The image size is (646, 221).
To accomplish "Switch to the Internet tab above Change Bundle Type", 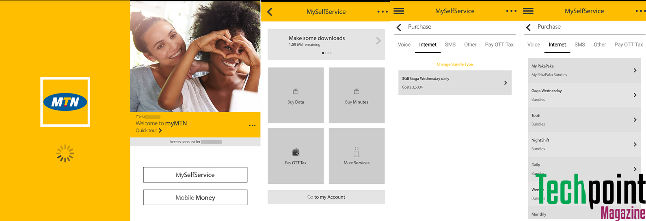I will tap(428, 45).
